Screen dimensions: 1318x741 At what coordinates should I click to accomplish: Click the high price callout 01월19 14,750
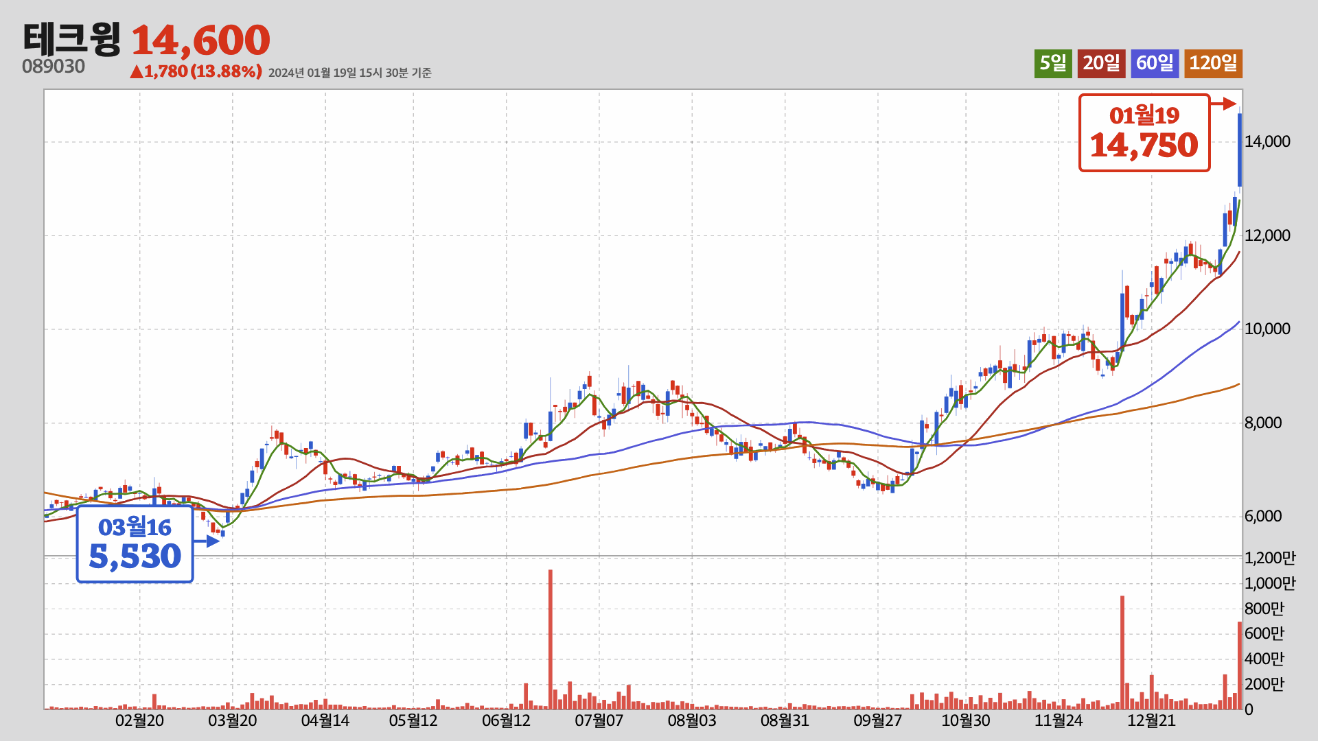[1144, 132]
